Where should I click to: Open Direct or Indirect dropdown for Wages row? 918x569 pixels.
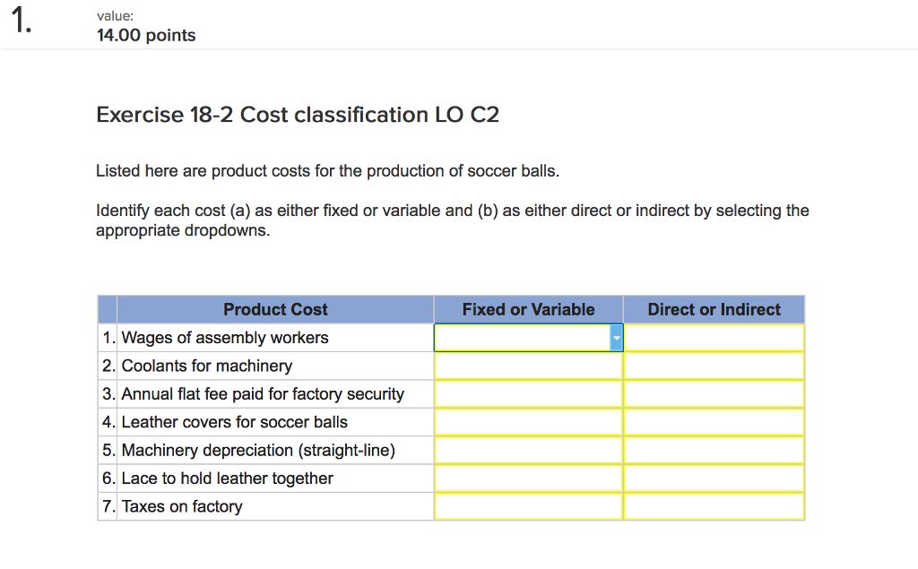[714, 337]
